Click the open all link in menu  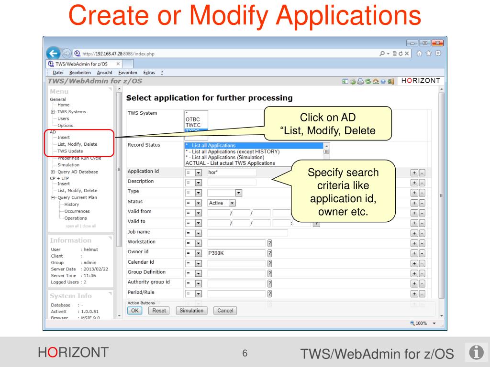click(72, 226)
